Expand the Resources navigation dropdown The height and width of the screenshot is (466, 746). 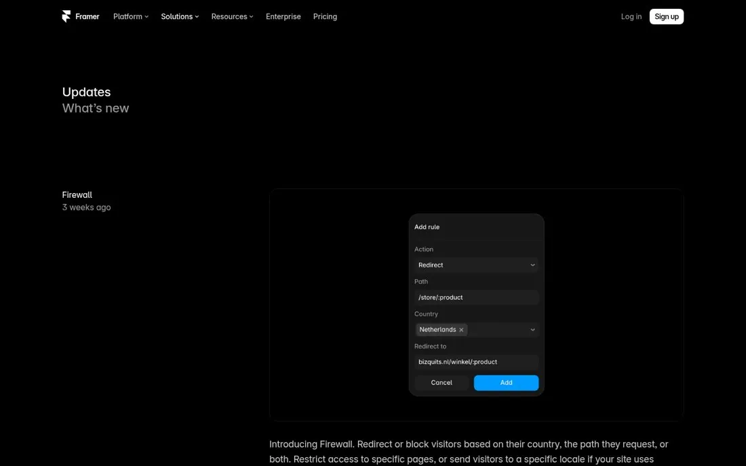point(232,17)
